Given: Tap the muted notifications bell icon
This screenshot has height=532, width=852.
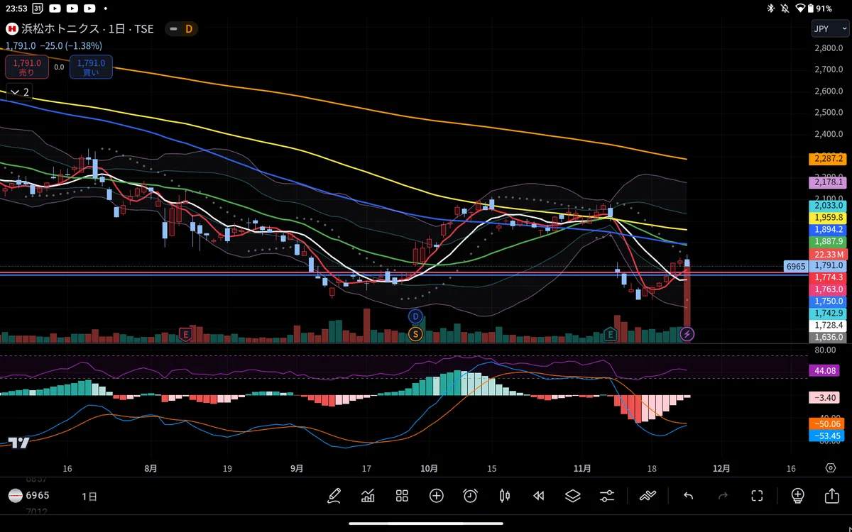Looking at the screenshot, I should (x=785, y=9).
